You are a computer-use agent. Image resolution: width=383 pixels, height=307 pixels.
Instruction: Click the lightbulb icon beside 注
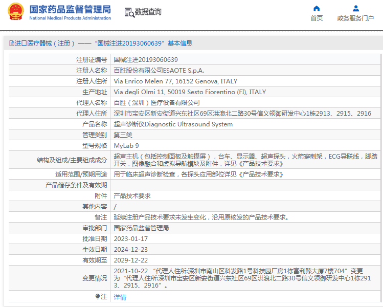click(98, 297)
